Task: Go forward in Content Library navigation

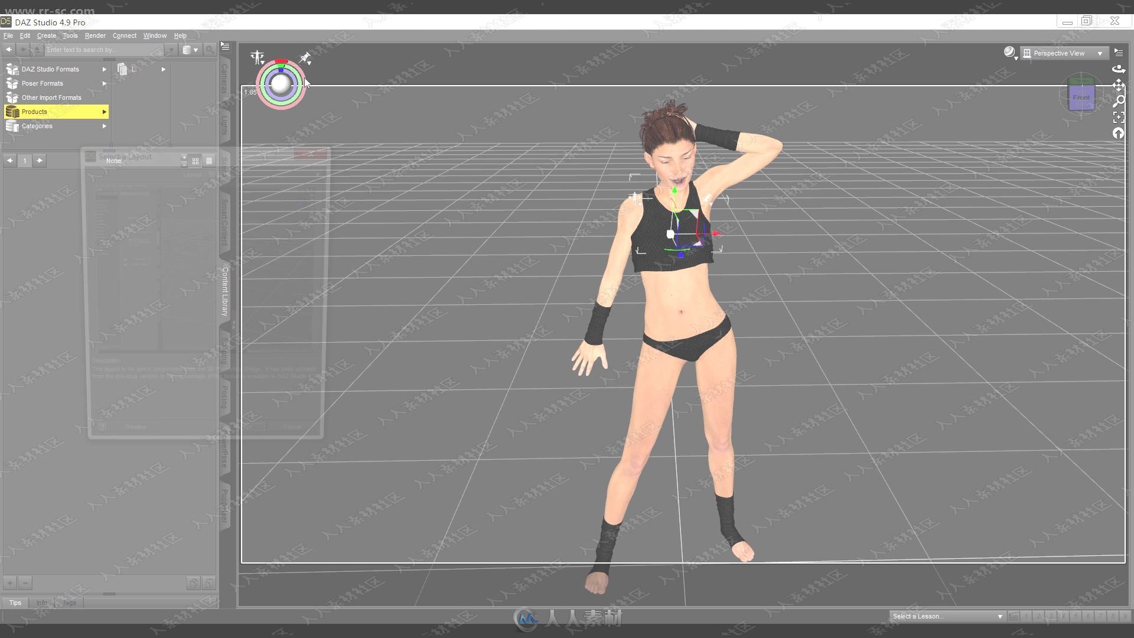Action: pyautogui.click(x=23, y=50)
